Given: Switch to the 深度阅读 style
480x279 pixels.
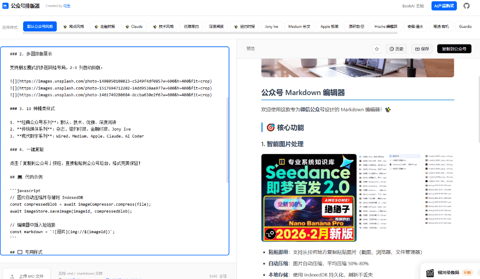Looking at the screenshot, I should pyautogui.click(x=217, y=26).
